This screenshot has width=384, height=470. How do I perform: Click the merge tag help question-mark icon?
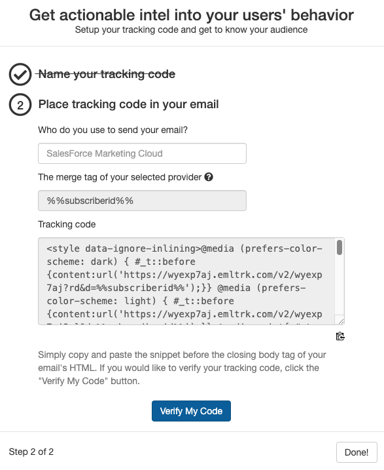(x=209, y=177)
